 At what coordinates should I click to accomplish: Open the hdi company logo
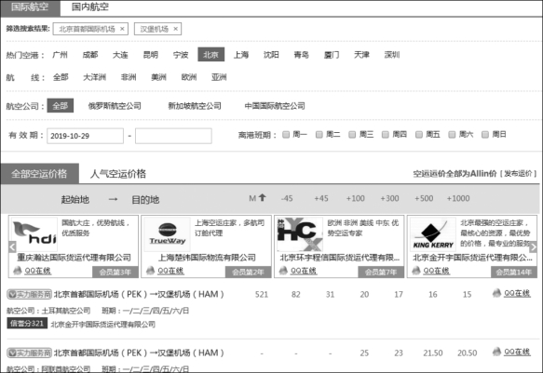tap(34, 234)
